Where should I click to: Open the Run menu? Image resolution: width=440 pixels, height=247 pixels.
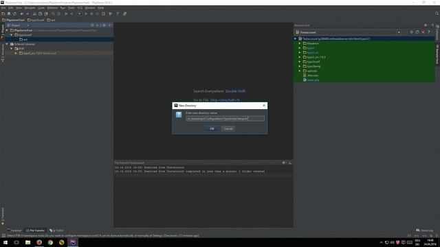[63, 8]
